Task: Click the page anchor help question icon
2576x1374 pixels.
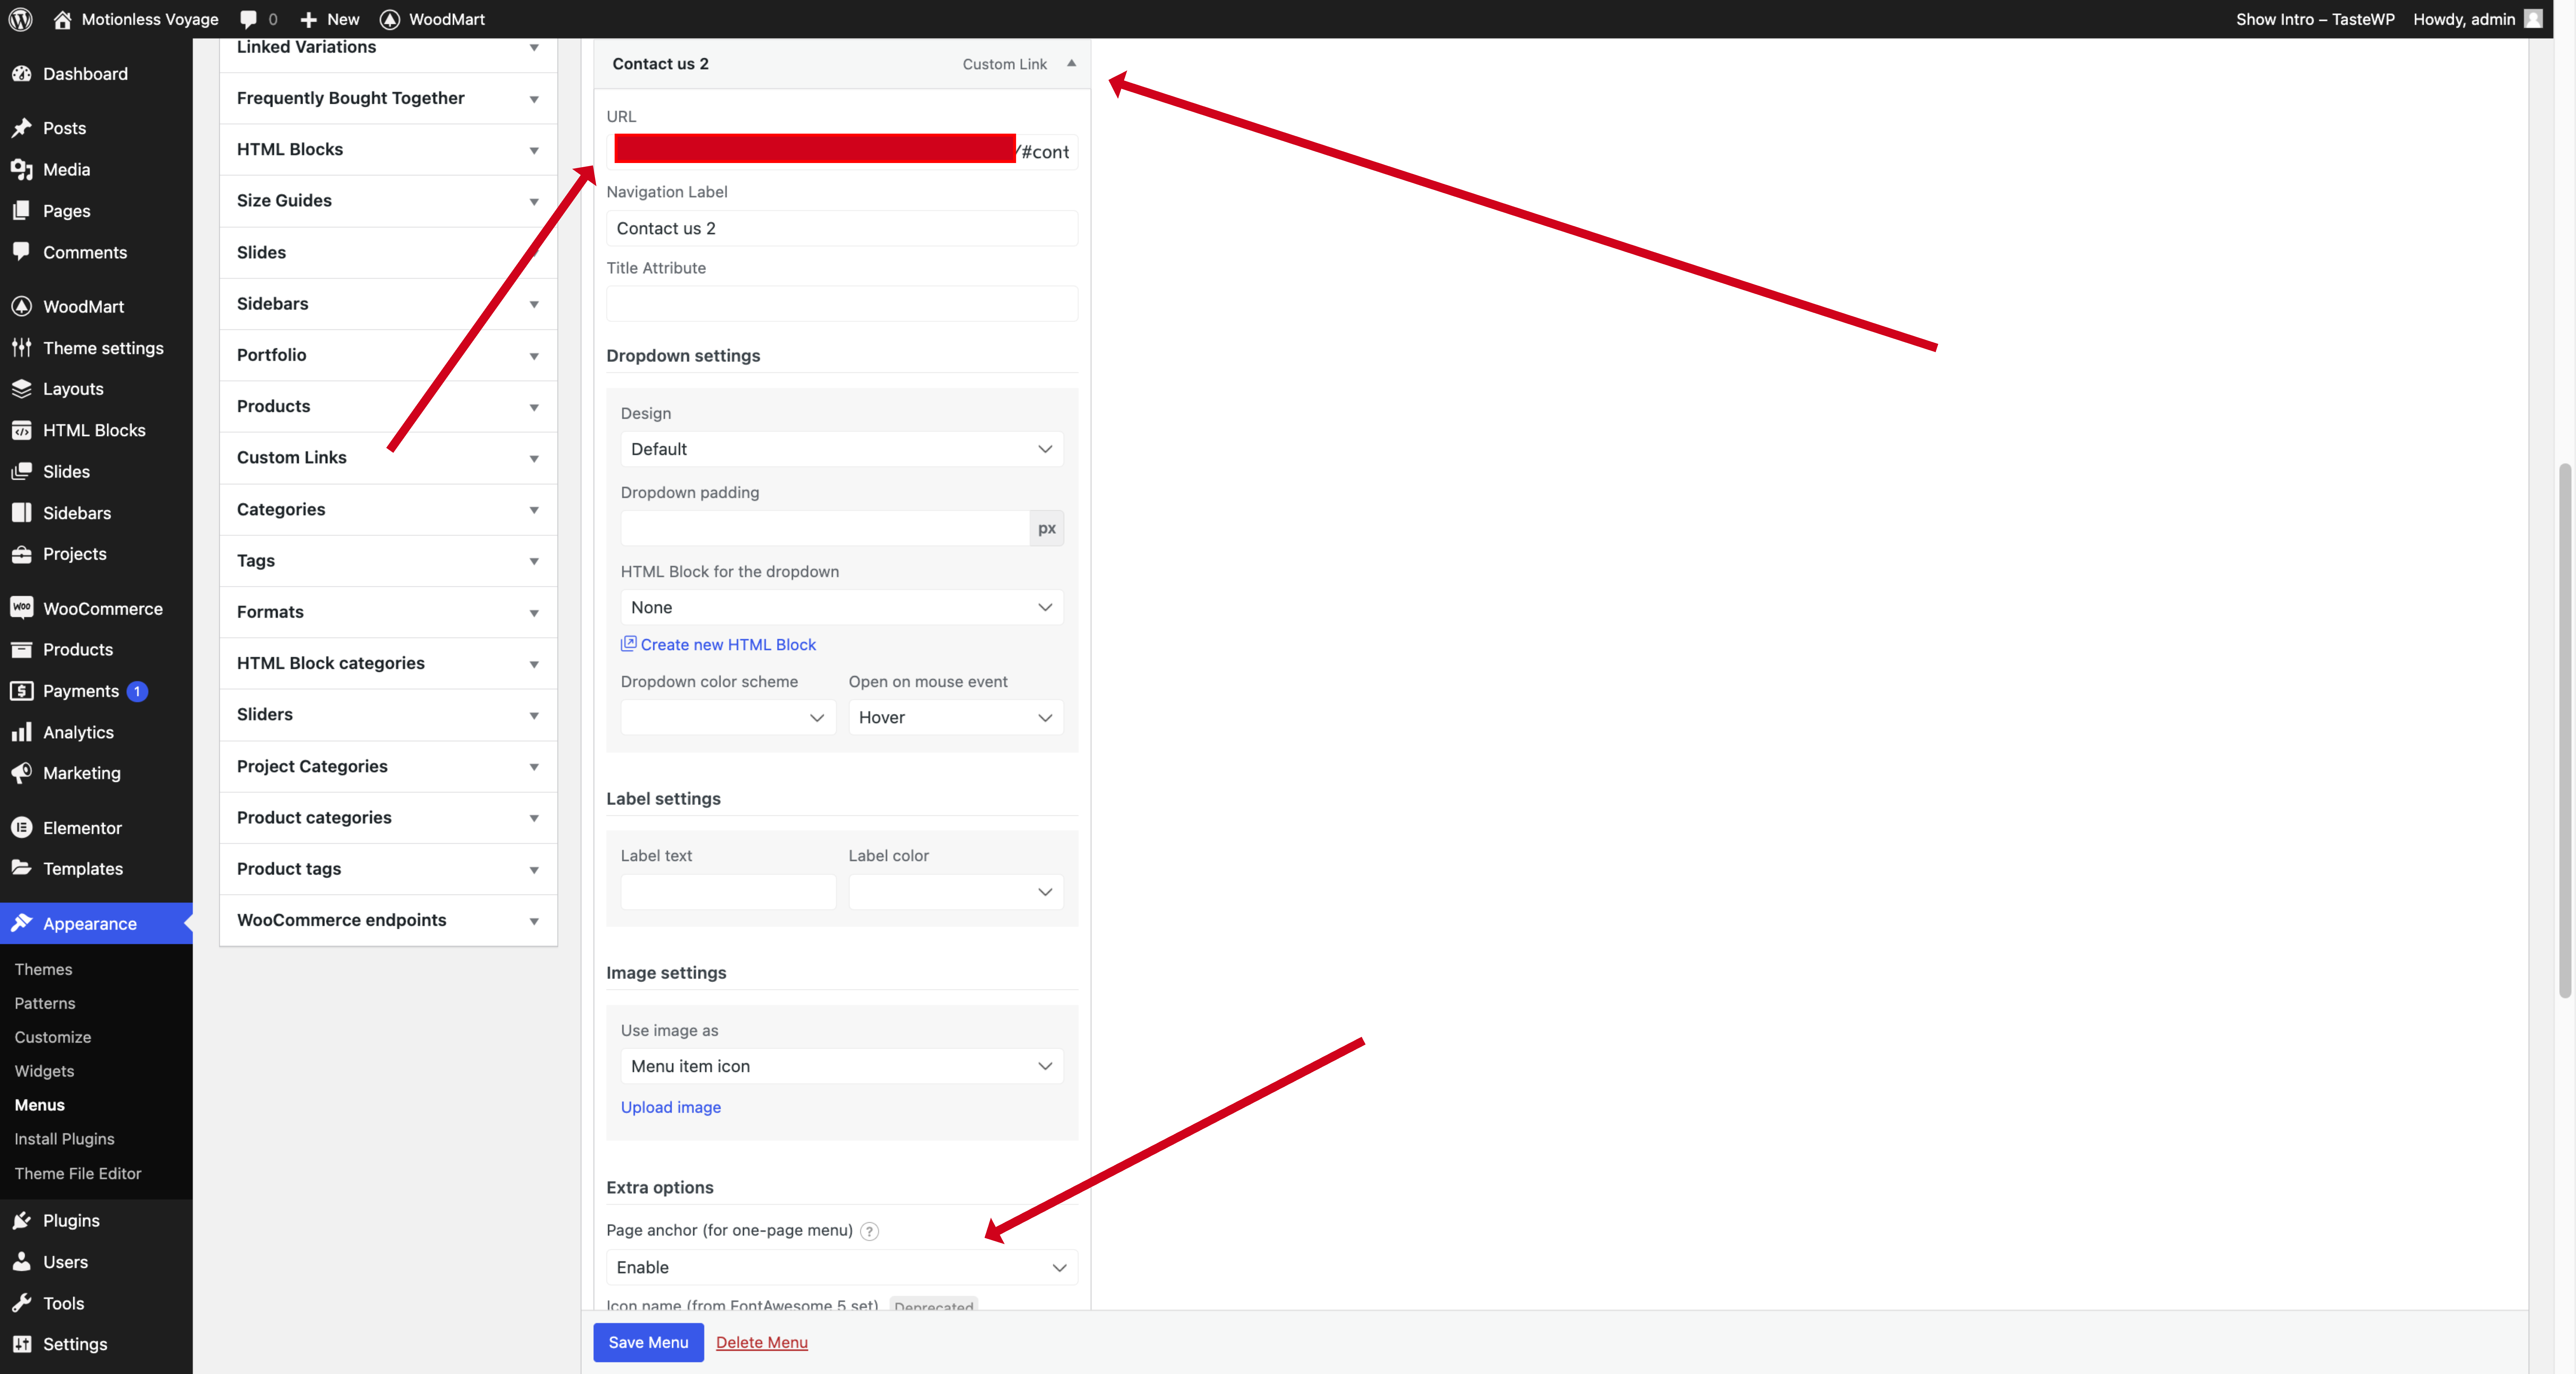Action: [x=870, y=1231]
